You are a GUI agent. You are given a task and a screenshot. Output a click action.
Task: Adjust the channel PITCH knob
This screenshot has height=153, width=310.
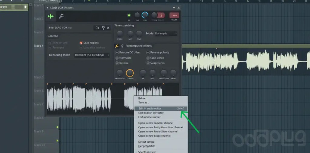pos(154,15)
